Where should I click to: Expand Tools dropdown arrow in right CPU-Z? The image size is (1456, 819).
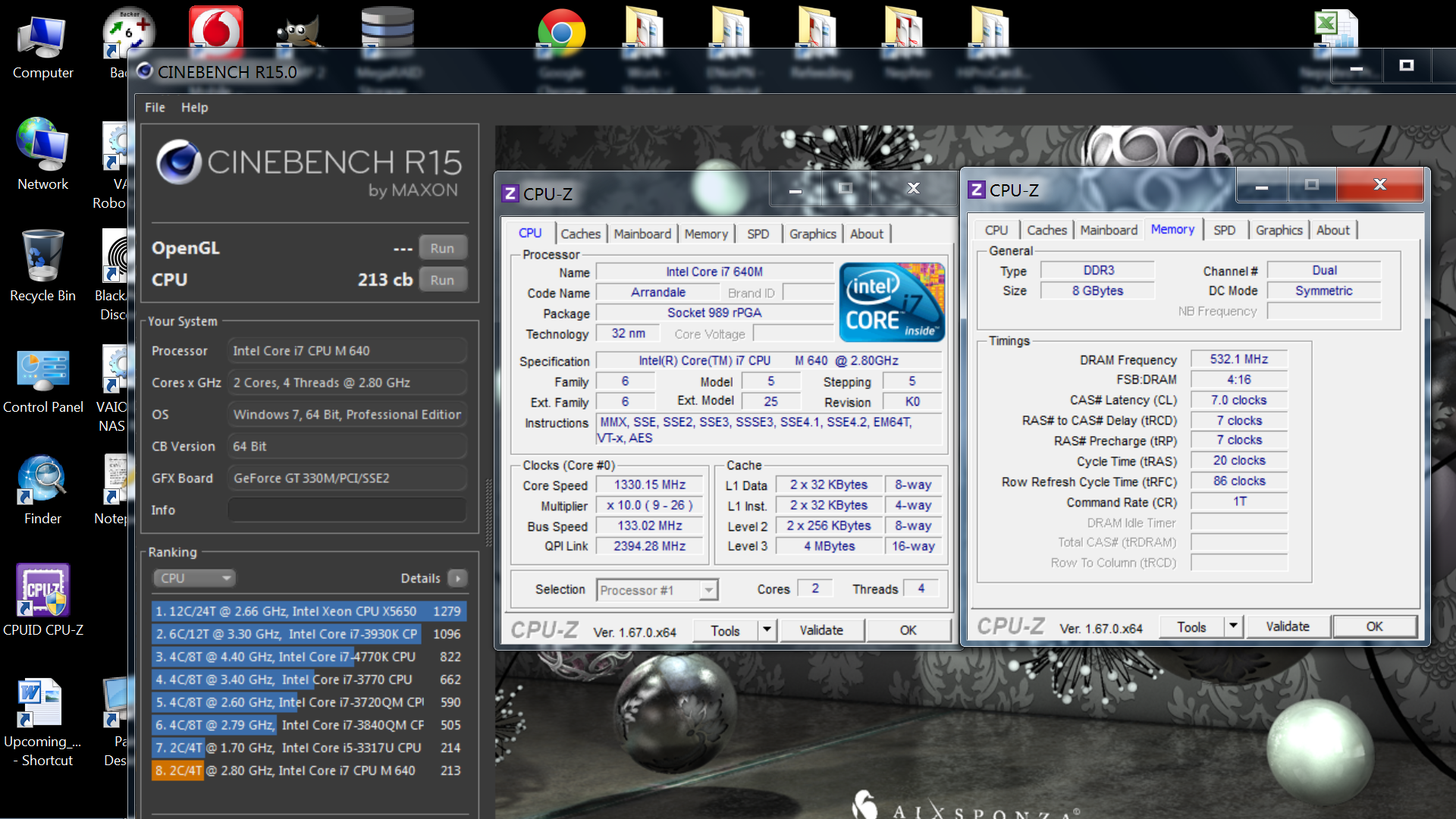tap(1233, 626)
